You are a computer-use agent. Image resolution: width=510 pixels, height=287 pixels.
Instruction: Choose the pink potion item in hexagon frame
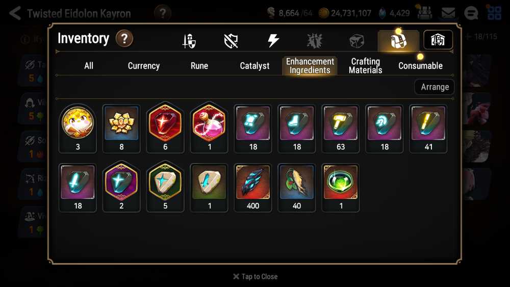coord(209,128)
